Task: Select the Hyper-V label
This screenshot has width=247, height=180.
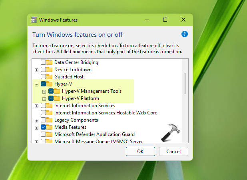Action: click(63, 84)
